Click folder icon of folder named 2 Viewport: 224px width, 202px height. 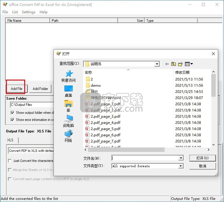click(x=88, y=79)
